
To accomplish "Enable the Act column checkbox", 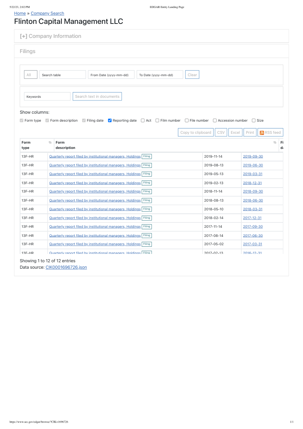I will point(143,121).
